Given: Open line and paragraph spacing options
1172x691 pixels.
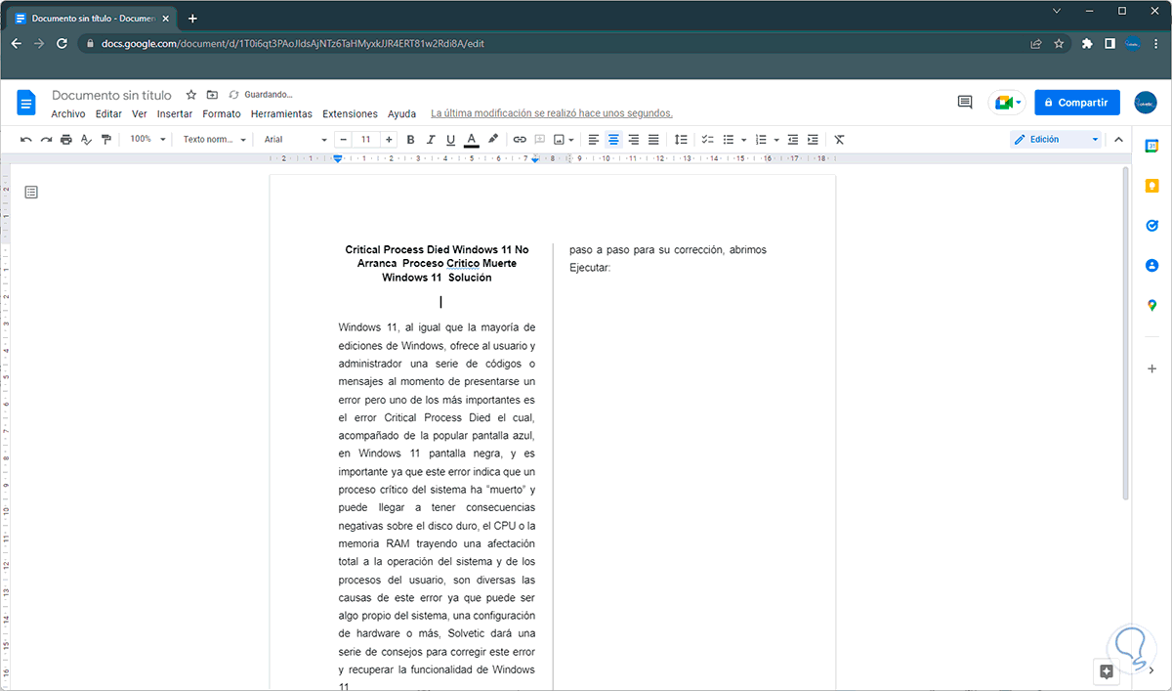Looking at the screenshot, I should [x=682, y=140].
